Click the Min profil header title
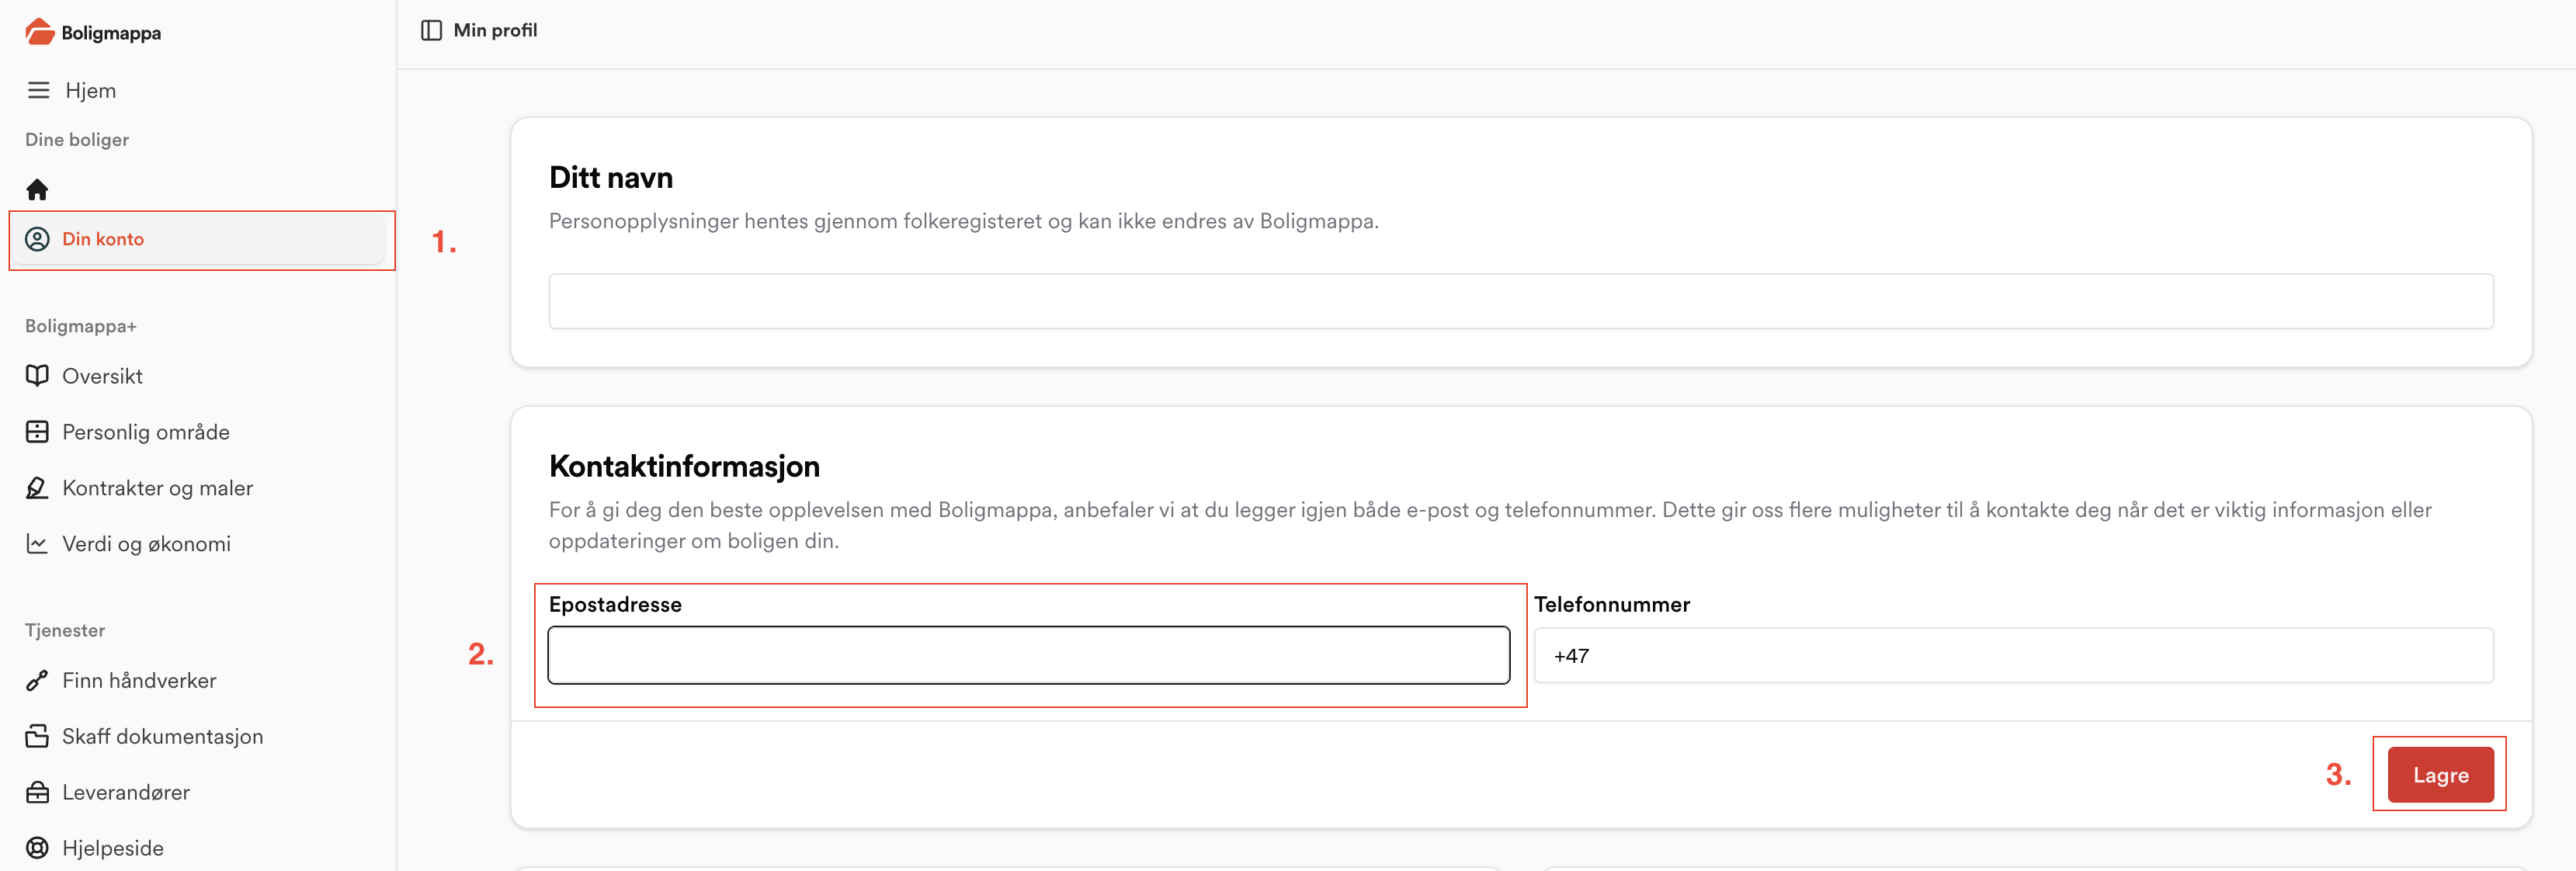The width and height of the screenshot is (2576, 871). click(x=495, y=30)
